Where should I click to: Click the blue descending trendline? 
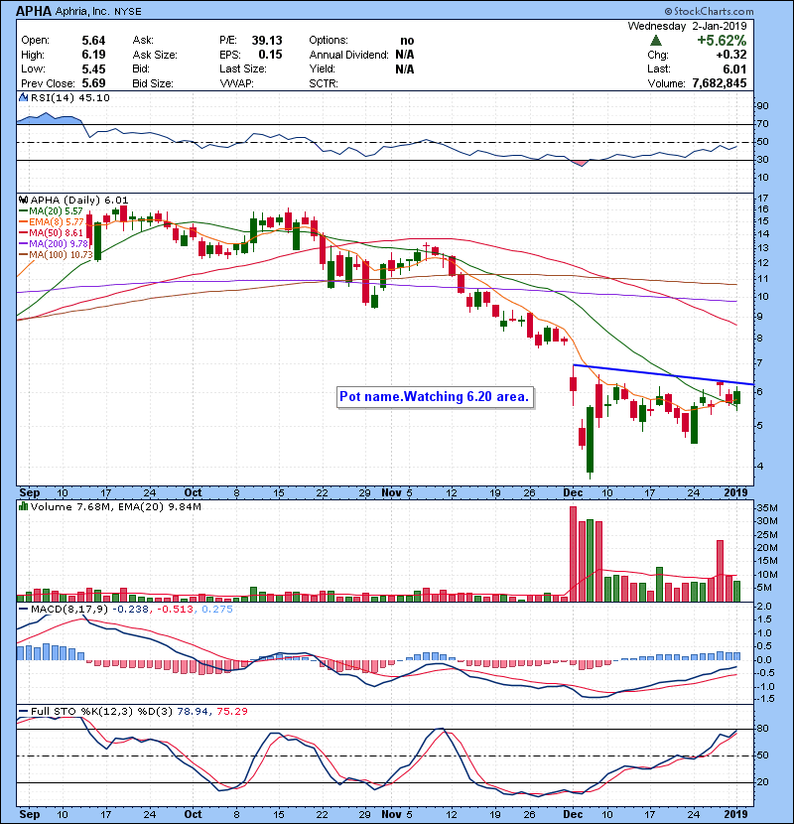pyautogui.click(x=664, y=374)
